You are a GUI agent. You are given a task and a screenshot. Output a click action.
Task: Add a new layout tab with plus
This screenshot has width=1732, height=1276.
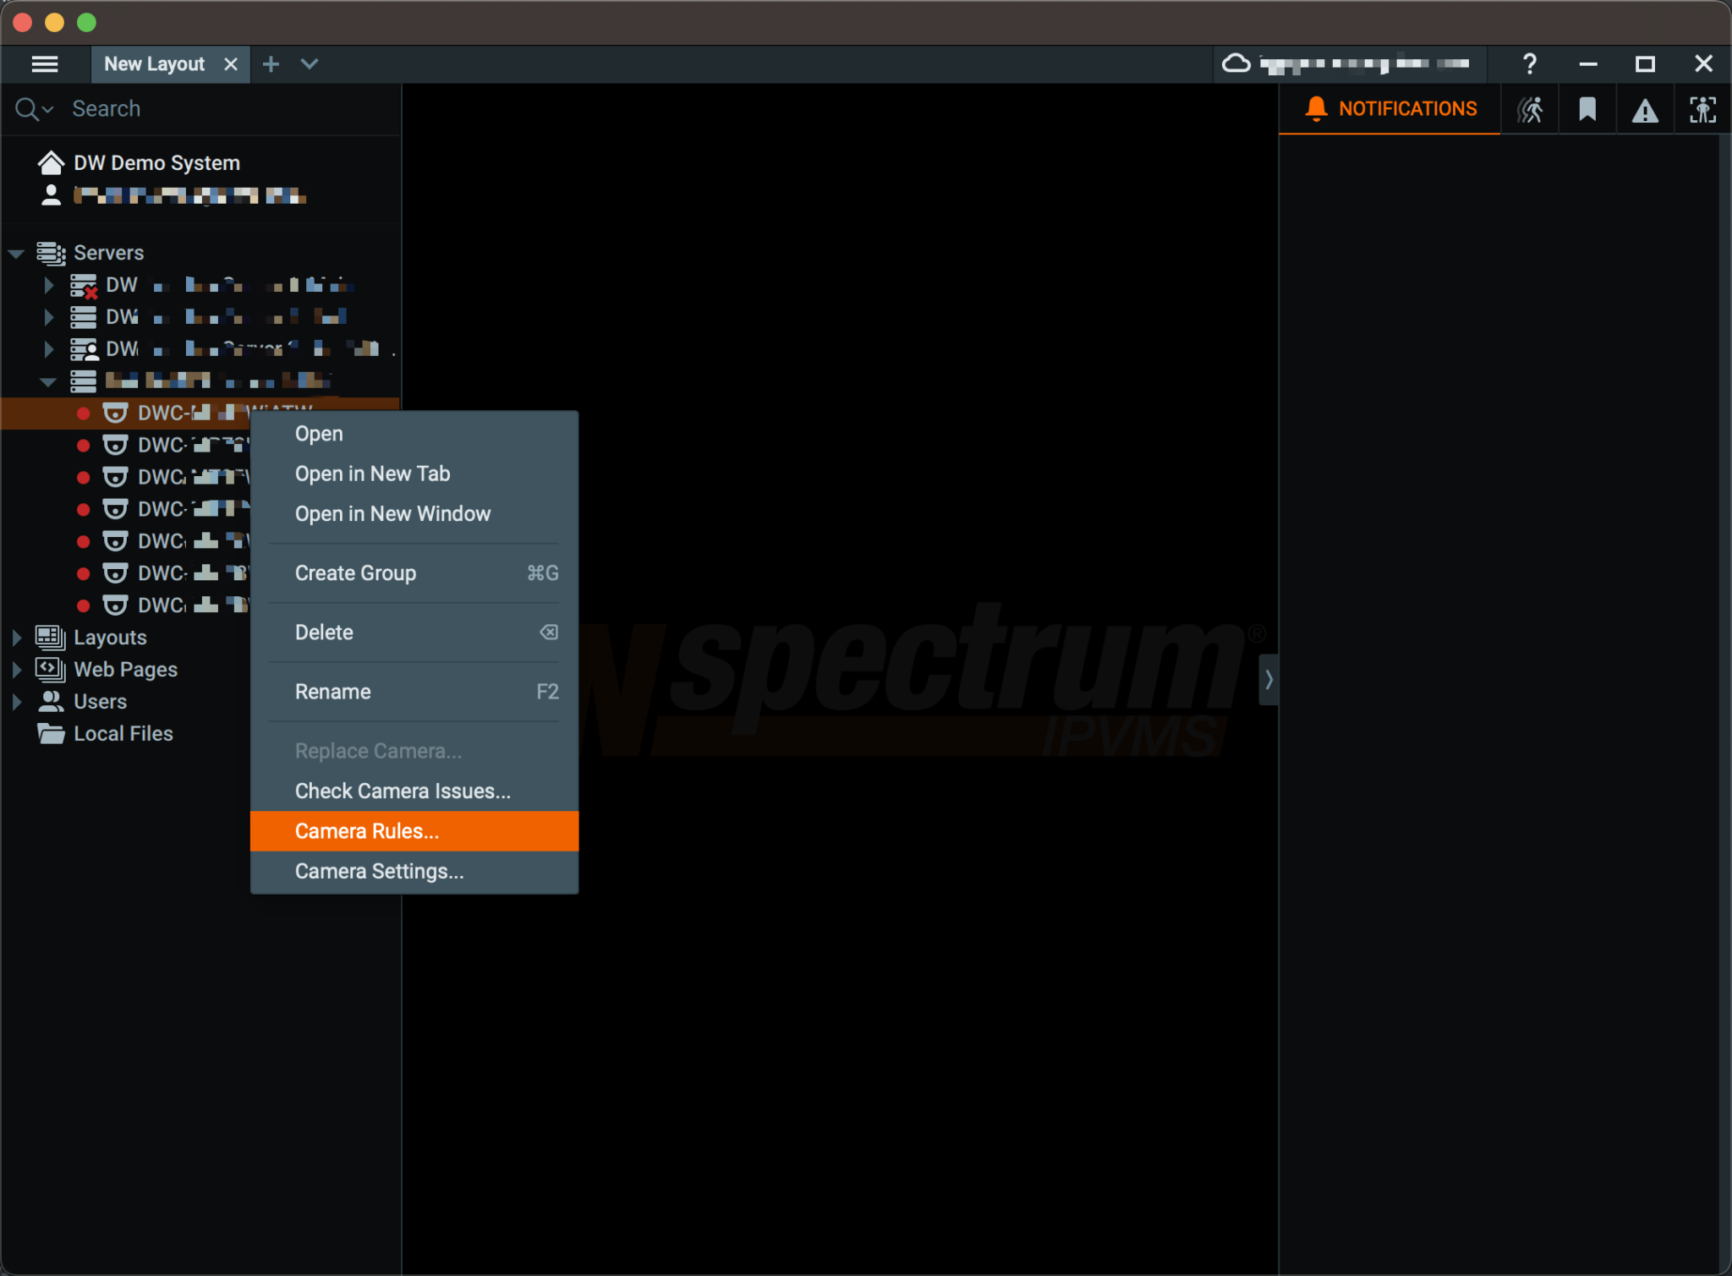point(271,64)
